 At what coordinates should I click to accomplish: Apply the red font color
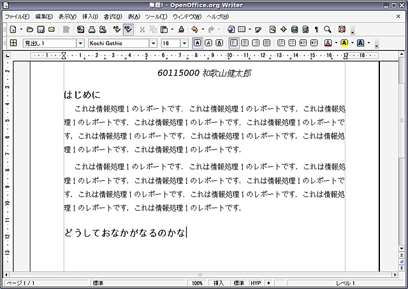click(328, 43)
